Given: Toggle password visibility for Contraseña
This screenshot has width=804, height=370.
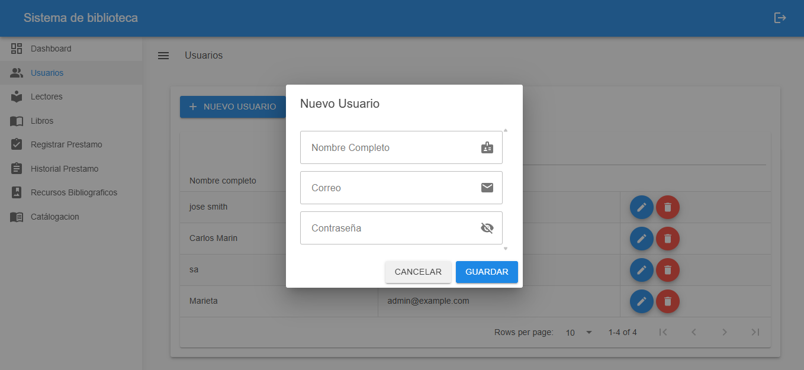Looking at the screenshot, I should [487, 227].
